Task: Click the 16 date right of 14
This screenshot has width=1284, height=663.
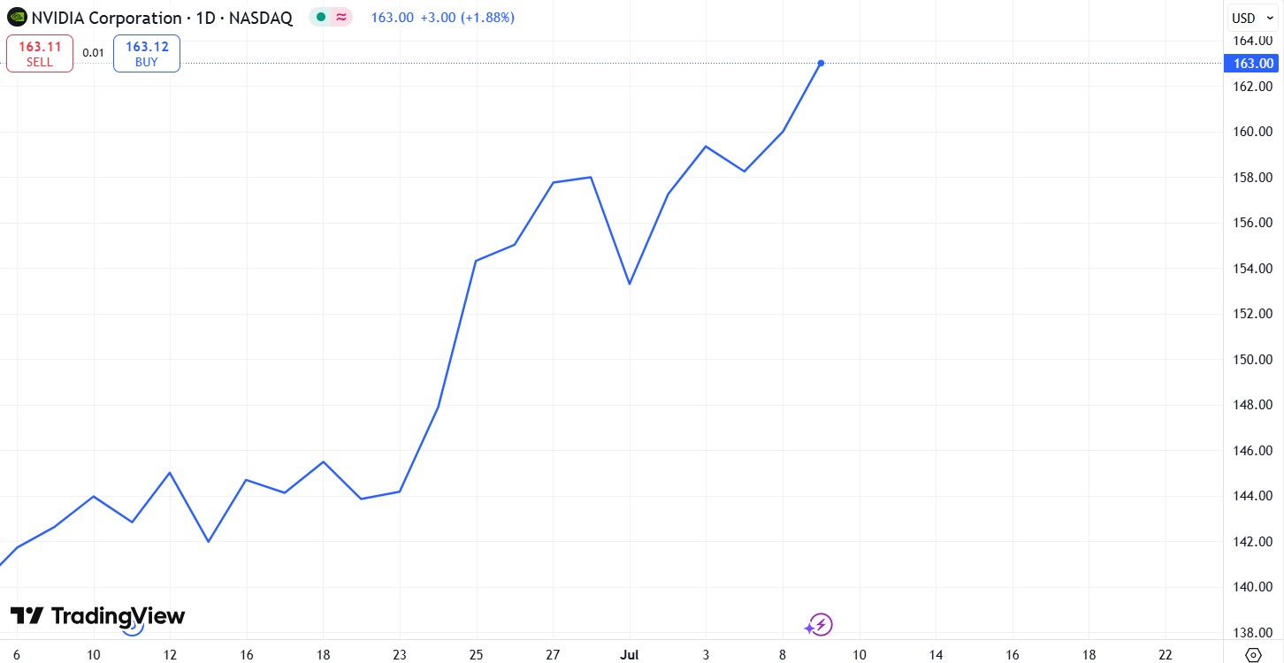Action: coord(1012,654)
